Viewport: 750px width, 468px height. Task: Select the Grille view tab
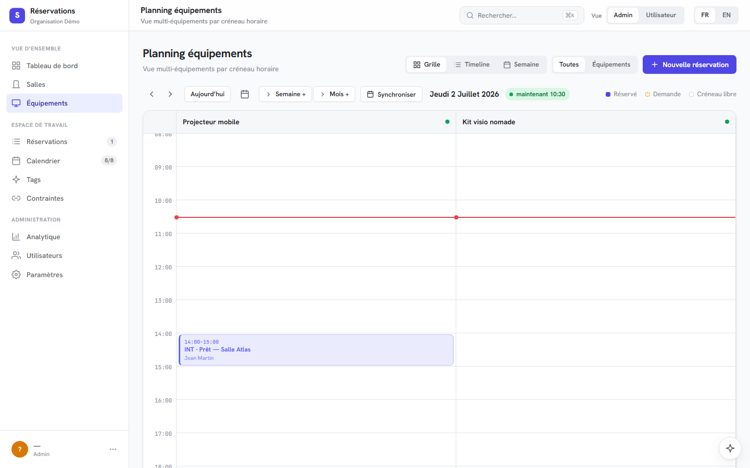(427, 64)
